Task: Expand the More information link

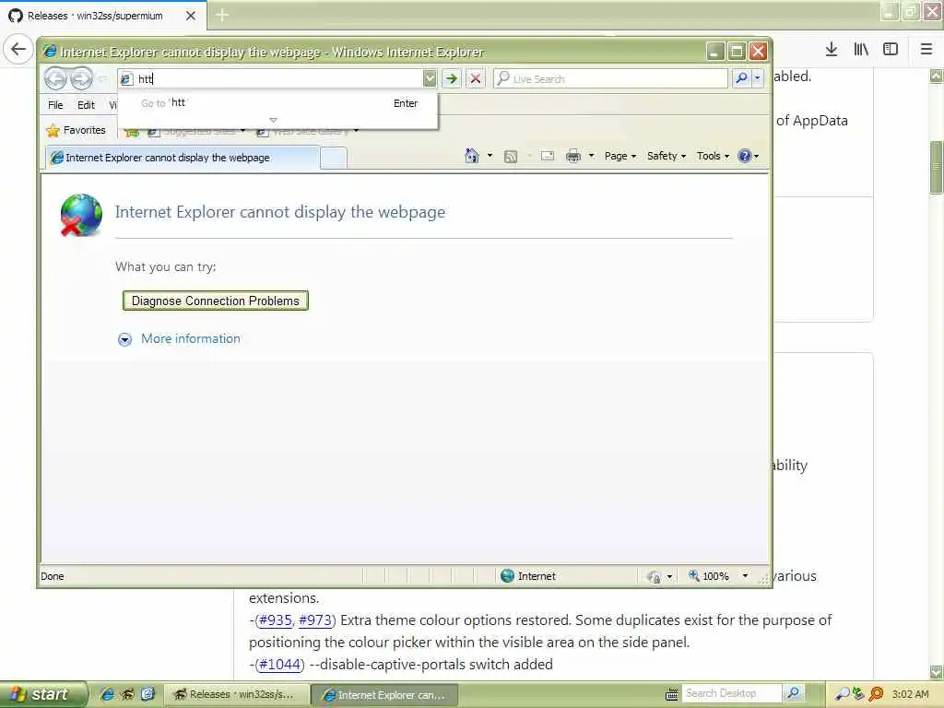Action: coord(190,339)
